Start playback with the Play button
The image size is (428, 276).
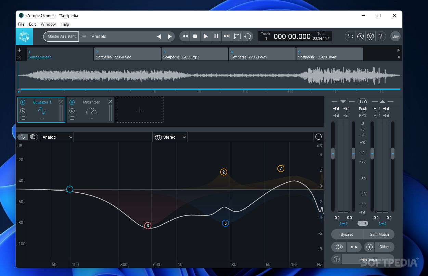point(206,36)
